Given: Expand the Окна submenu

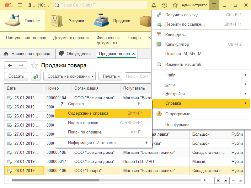Looking at the screenshot, I should (x=201, y=84).
